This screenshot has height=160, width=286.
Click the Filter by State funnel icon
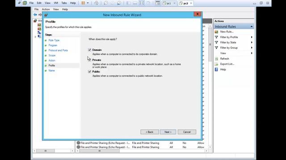(x=216, y=42)
